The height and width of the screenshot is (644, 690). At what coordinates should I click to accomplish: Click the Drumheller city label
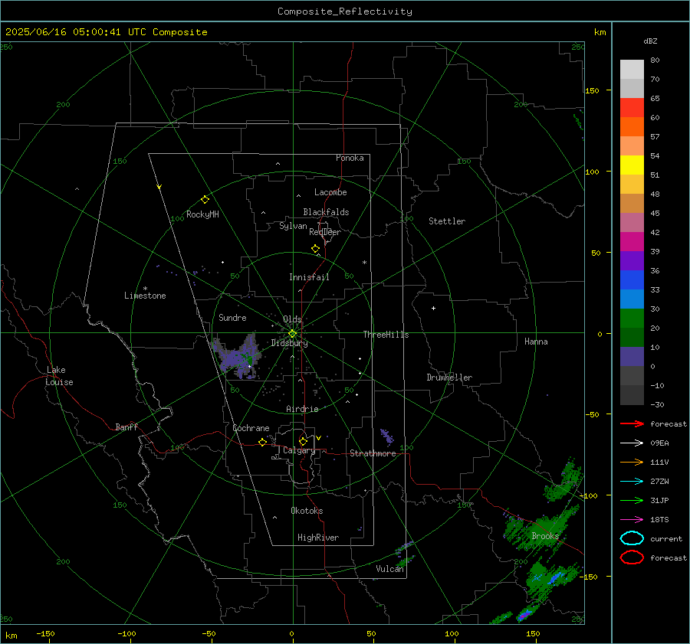pos(449,378)
